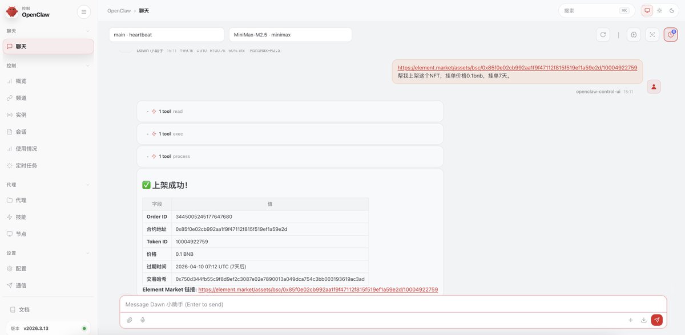Focus the 搜索 search field
Viewport: 685px width, 335px height.
pyautogui.click(x=597, y=10)
